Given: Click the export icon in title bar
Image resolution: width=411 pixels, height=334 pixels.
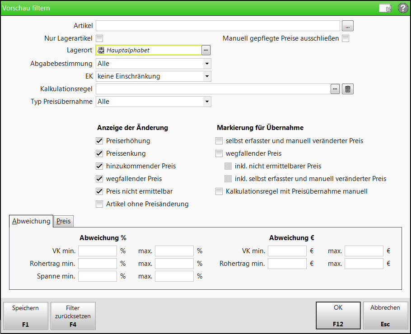Looking at the screenshot, I should point(385,8).
